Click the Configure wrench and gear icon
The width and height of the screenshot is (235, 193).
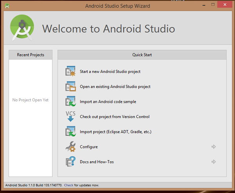(x=70, y=147)
